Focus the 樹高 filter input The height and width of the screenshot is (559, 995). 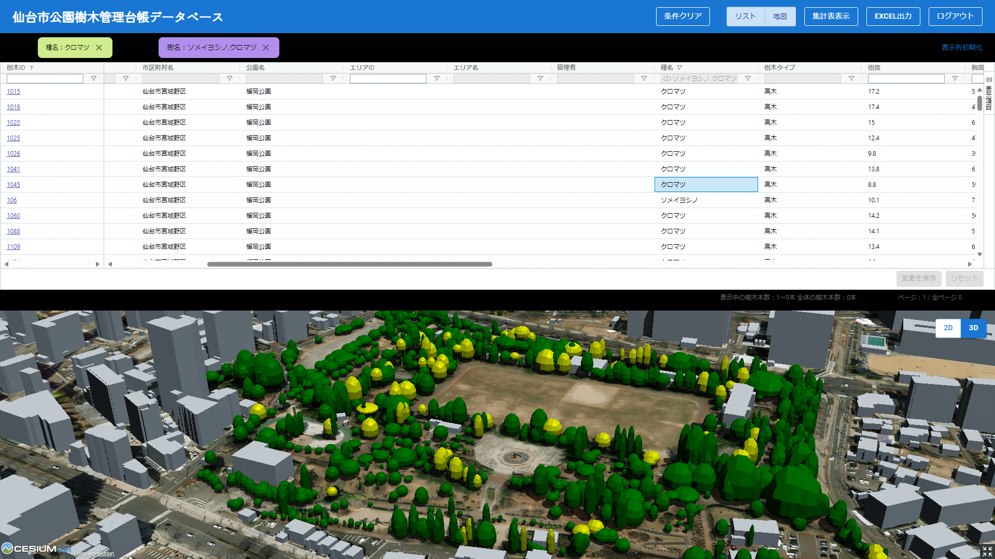(x=906, y=79)
